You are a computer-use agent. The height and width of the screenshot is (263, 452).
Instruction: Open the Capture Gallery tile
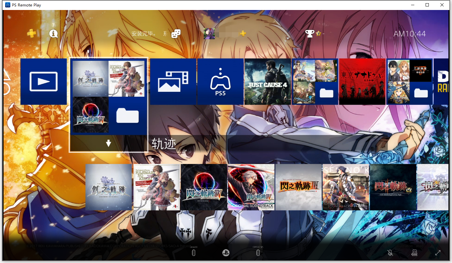pyautogui.click(x=173, y=82)
